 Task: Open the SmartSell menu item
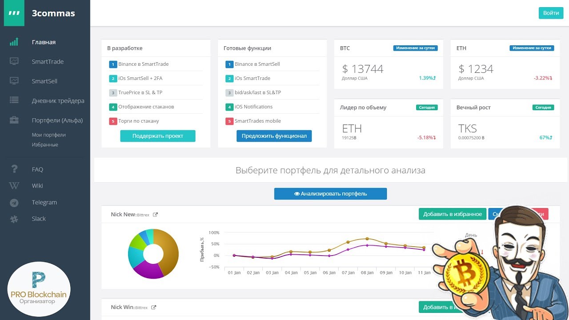coord(44,81)
